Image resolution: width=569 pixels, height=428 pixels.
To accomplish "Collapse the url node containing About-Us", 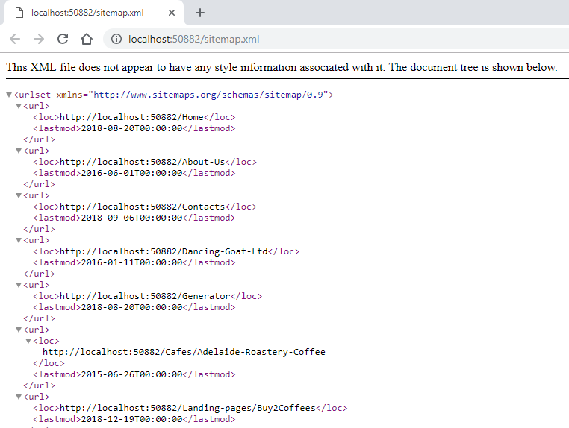I will 19,151.
